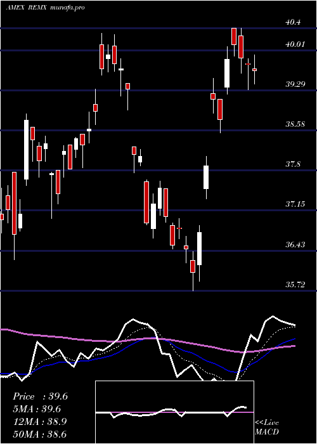Click the 40.4 price level label
Screen dimensions: 317x444
coord(293,22)
